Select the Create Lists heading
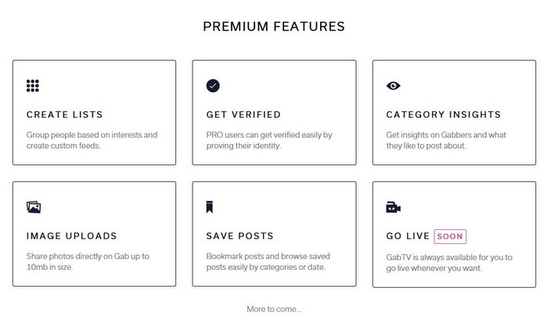This screenshot has width=547, height=319. [64, 115]
